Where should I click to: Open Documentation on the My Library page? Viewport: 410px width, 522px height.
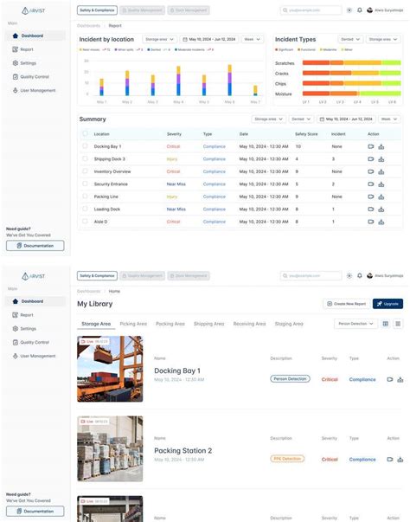click(x=35, y=511)
